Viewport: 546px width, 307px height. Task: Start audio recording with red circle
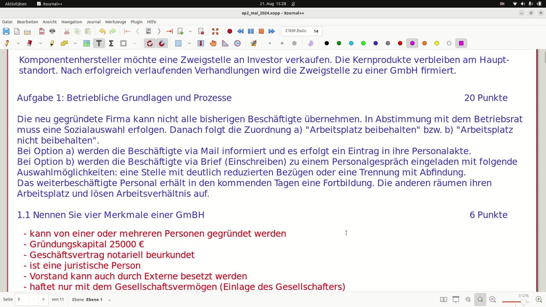tap(229, 31)
